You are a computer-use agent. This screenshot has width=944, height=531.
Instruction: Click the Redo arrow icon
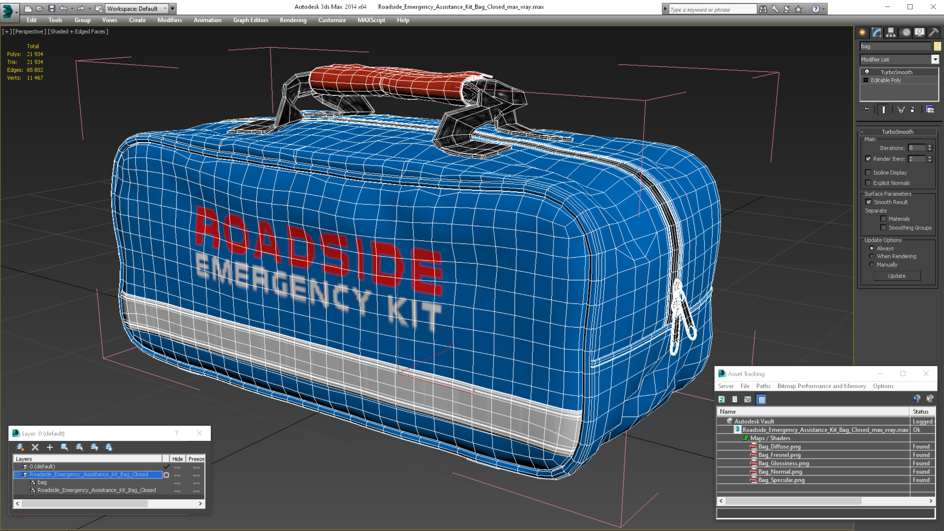[81, 8]
